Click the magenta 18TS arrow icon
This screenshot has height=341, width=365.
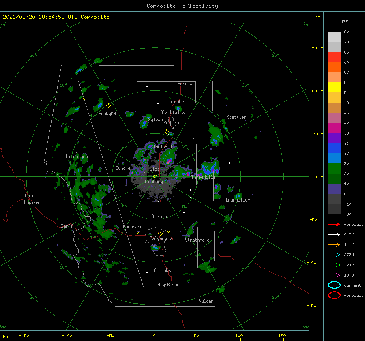[x=334, y=275]
